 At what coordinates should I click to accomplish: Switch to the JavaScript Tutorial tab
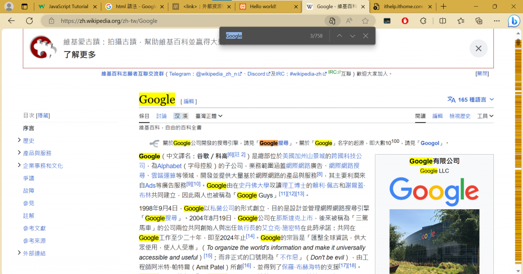tap(68, 6)
